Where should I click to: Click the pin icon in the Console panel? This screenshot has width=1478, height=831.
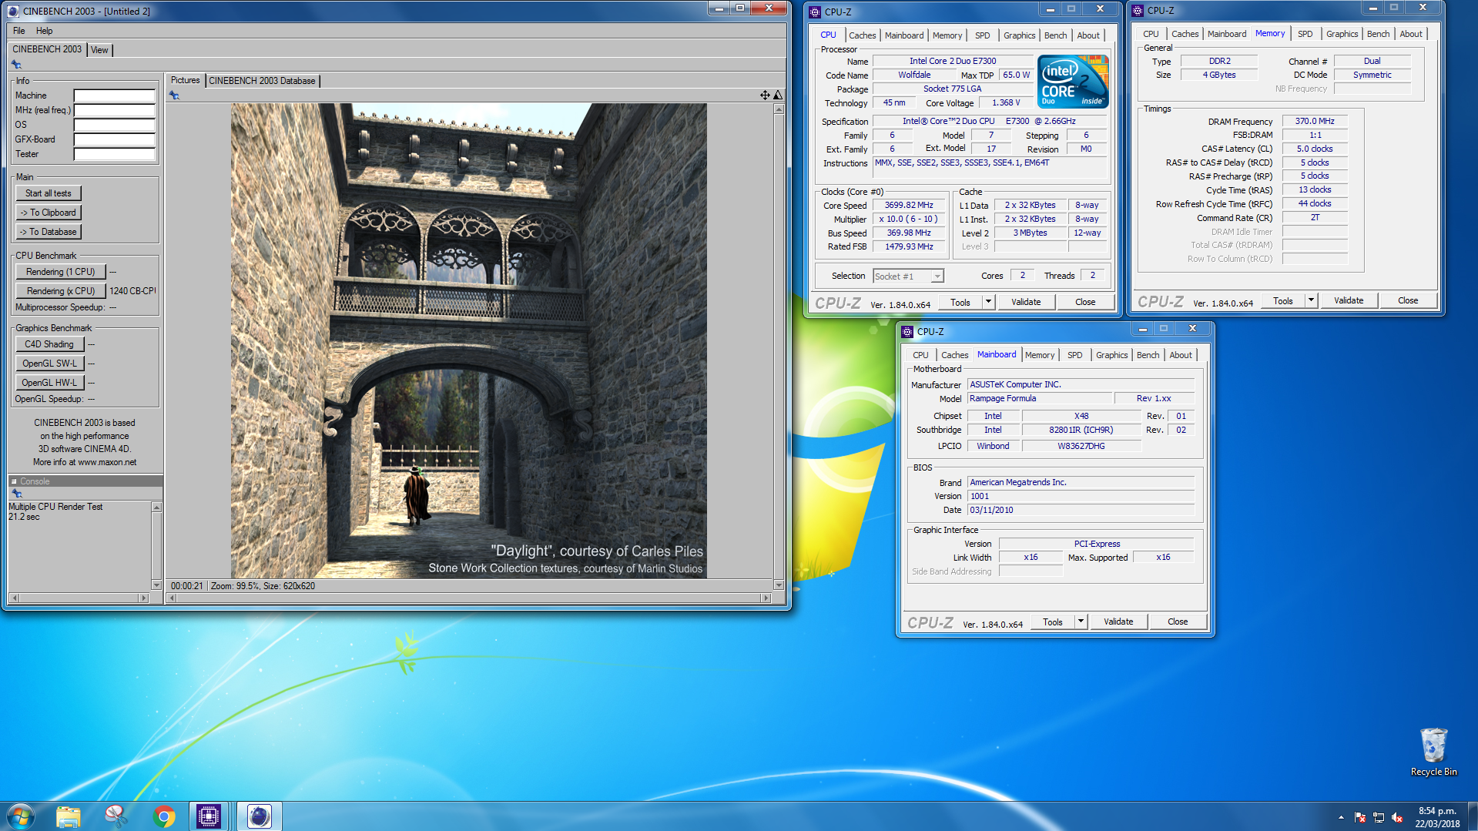16,494
